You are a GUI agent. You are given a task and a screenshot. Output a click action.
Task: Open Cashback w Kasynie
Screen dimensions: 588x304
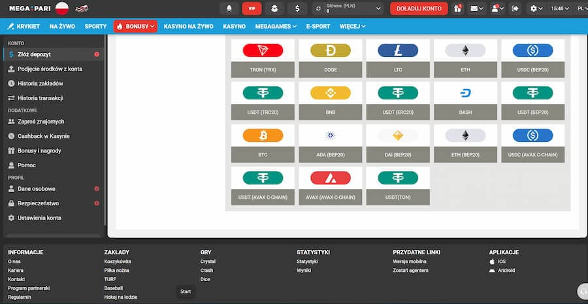pos(54,136)
